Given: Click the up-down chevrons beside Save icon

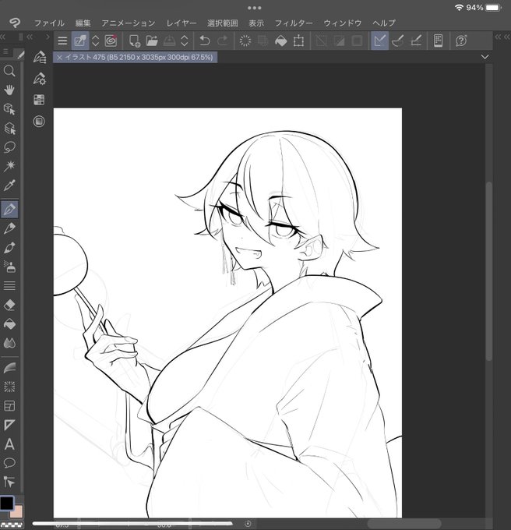Looking at the screenshot, I should (185, 41).
